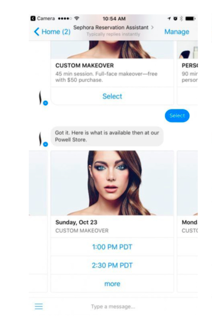Tap the Sunday, Oct 23 makeover photo
This screenshot has height=336, width=212.
112,183
